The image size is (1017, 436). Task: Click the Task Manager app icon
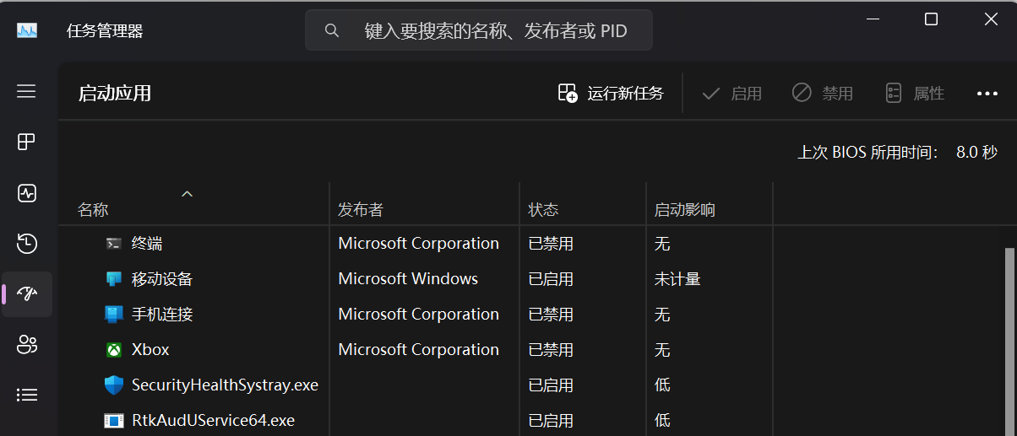[27, 30]
